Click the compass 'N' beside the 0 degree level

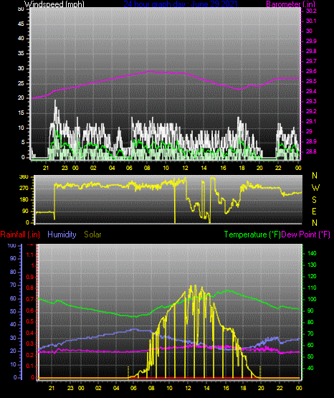(315, 223)
